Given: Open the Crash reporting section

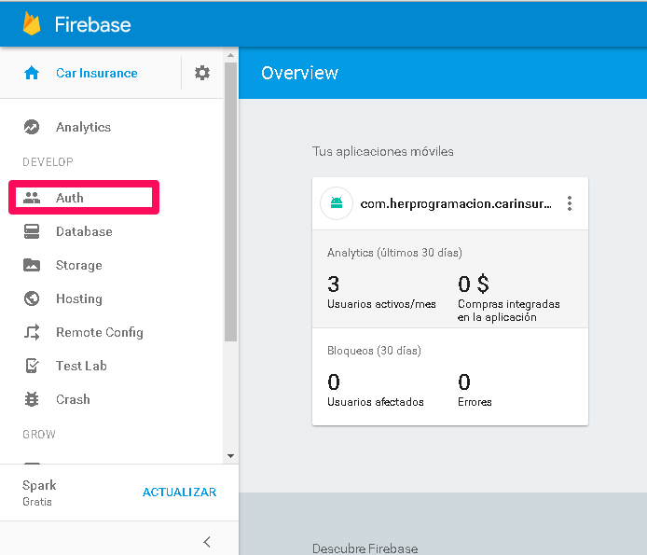Looking at the screenshot, I should 73,399.
